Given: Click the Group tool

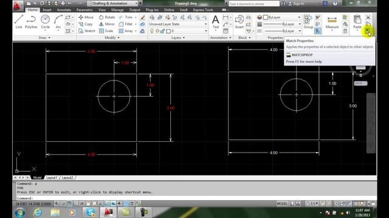Looking at the screenshot, I should [x=308, y=22].
